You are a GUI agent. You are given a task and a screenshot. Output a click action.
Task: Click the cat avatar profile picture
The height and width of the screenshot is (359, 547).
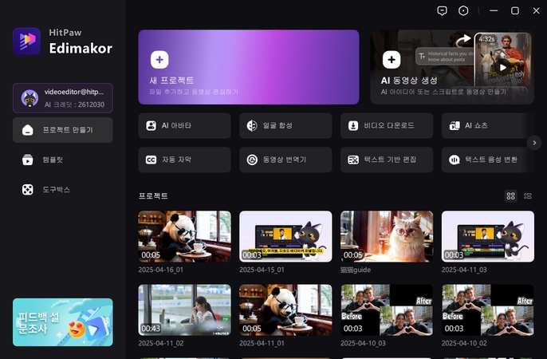(x=30, y=98)
